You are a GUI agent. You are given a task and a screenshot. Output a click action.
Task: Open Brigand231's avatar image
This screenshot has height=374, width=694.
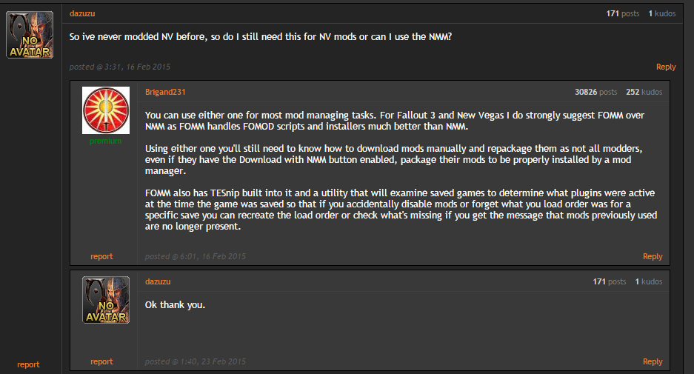coord(106,110)
